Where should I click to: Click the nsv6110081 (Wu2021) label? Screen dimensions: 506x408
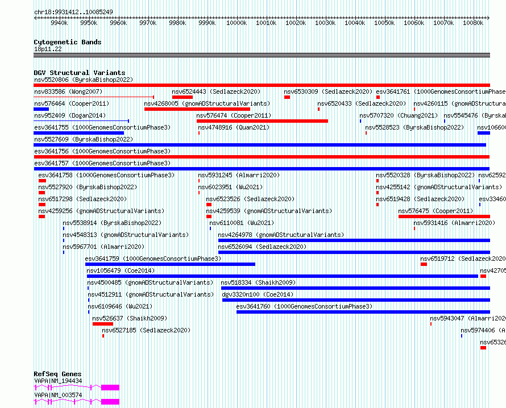click(x=242, y=223)
